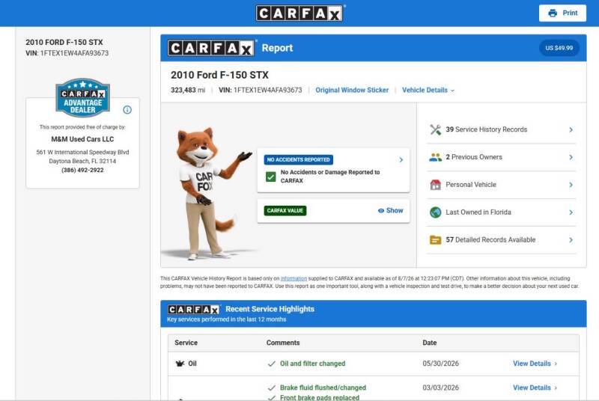Click '2 Previous Owners' text
Image resolution: width=599 pixels, height=401 pixels.
point(474,157)
